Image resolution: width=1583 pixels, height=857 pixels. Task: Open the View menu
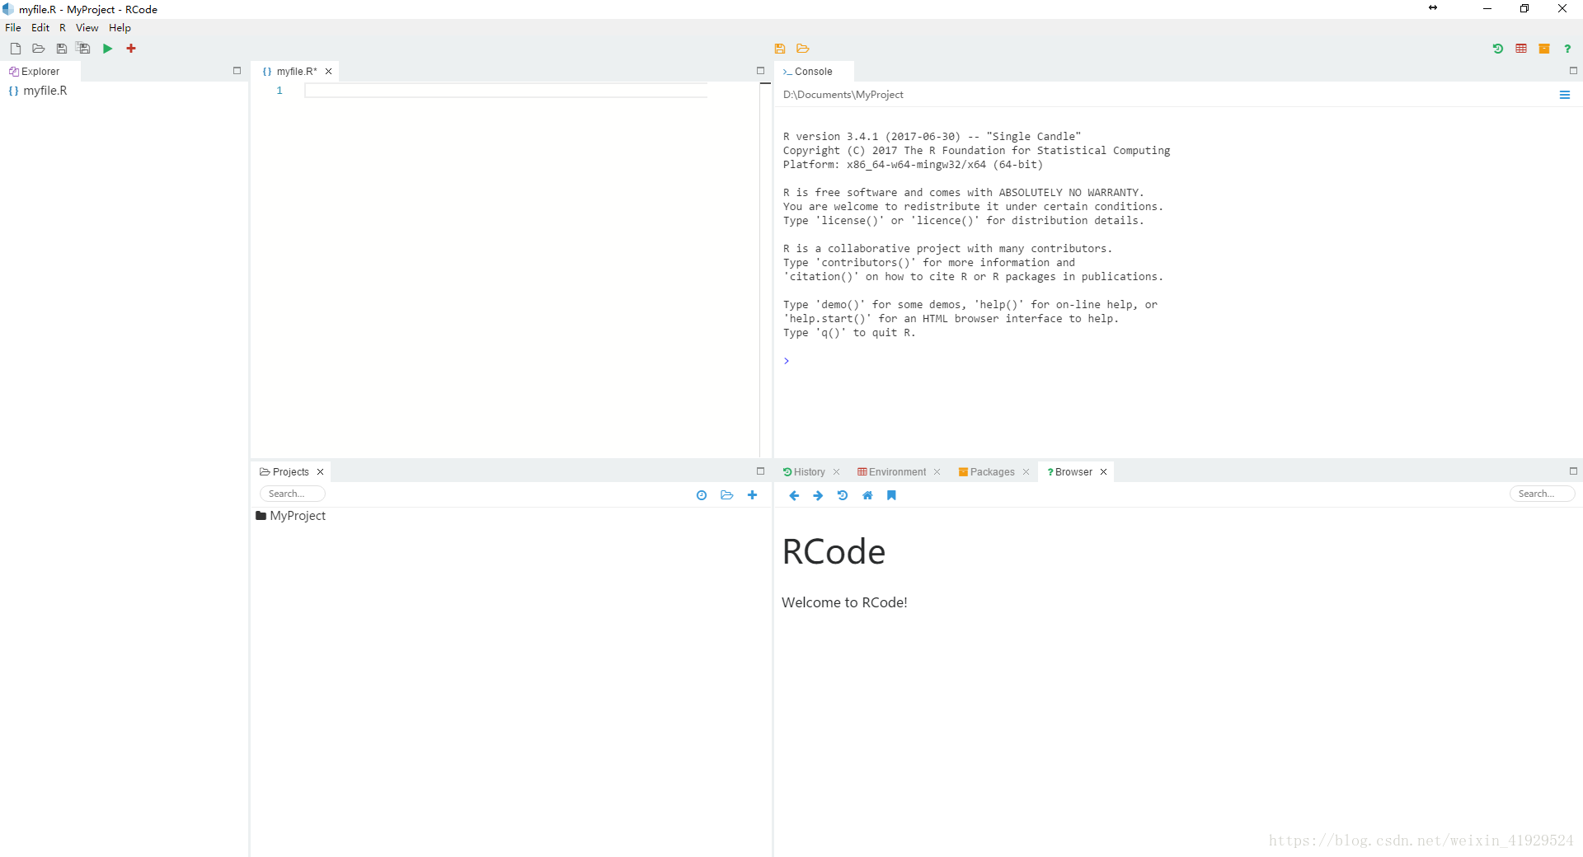(x=87, y=28)
